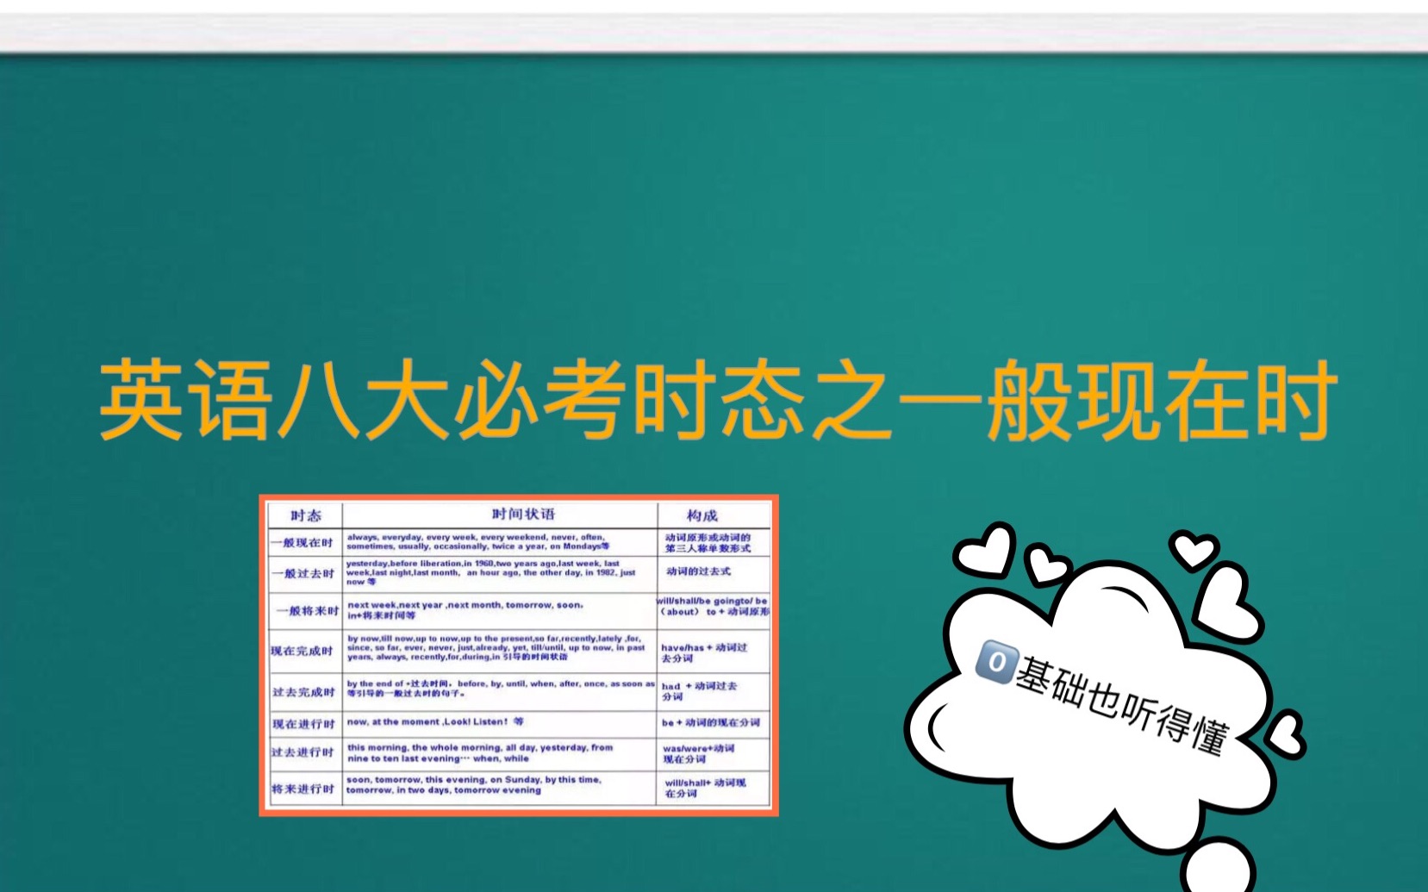Click the cell starting "this morning, the whole morning"

click(x=500, y=753)
